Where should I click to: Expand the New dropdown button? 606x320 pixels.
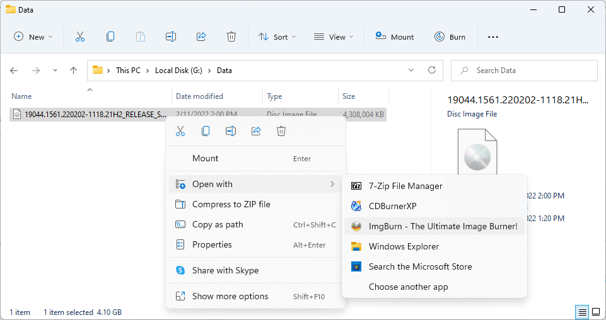pyautogui.click(x=33, y=37)
